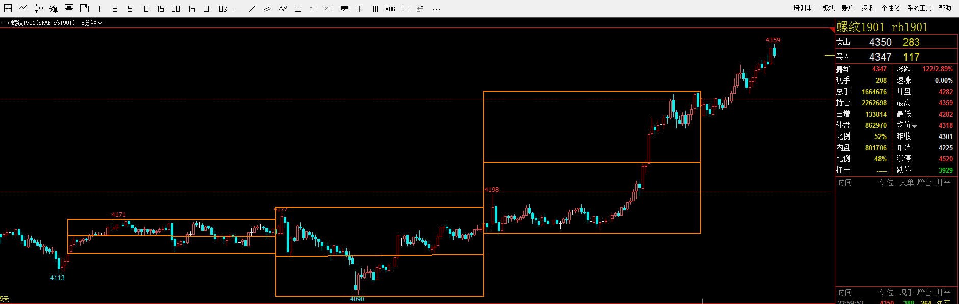Open the 资讯 menu

(x=867, y=8)
